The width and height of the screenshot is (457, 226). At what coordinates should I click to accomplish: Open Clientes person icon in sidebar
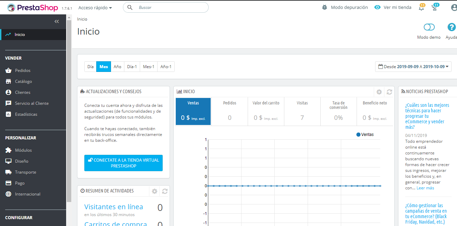click(9, 92)
